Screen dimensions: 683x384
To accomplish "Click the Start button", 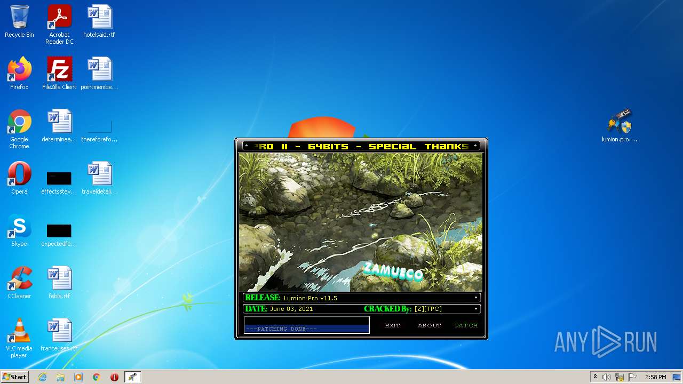I will [15, 377].
